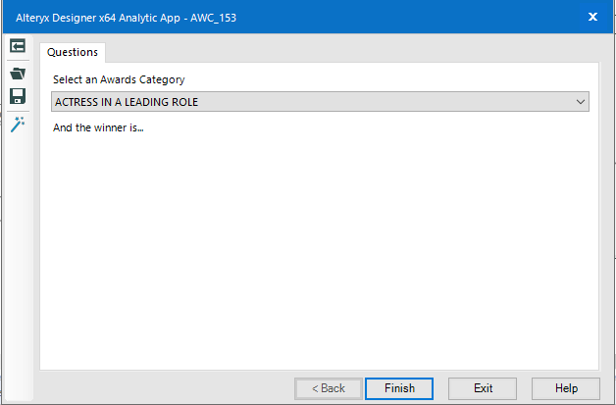
Task: Open Help for the analytic app
Action: tap(566, 388)
